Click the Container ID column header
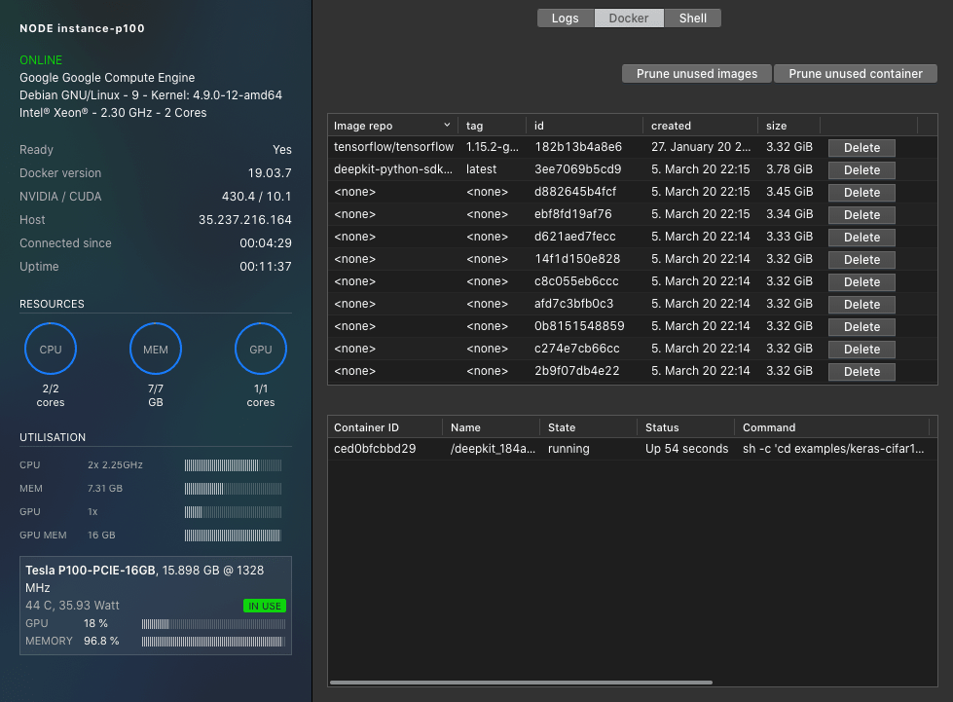The image size is (953, 702). 385,427
